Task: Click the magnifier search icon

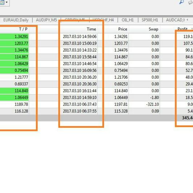Action: (181, 2)
